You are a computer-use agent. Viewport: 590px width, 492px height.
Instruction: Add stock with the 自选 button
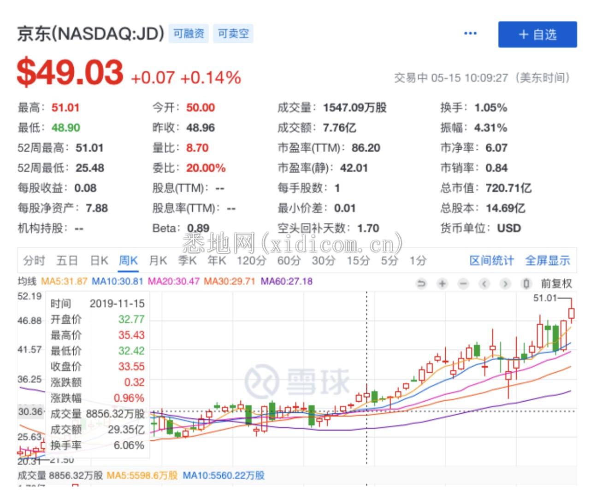pos(537,34)
